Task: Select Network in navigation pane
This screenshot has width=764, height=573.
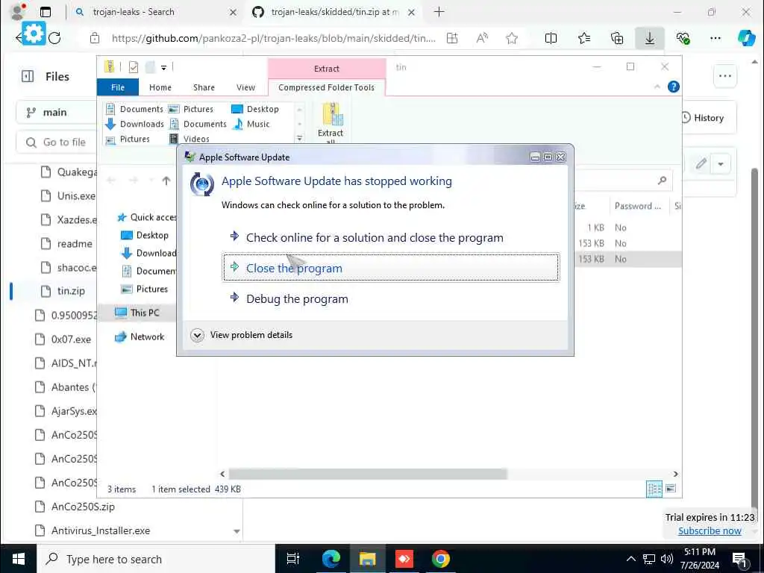Action: click(140, 336)
